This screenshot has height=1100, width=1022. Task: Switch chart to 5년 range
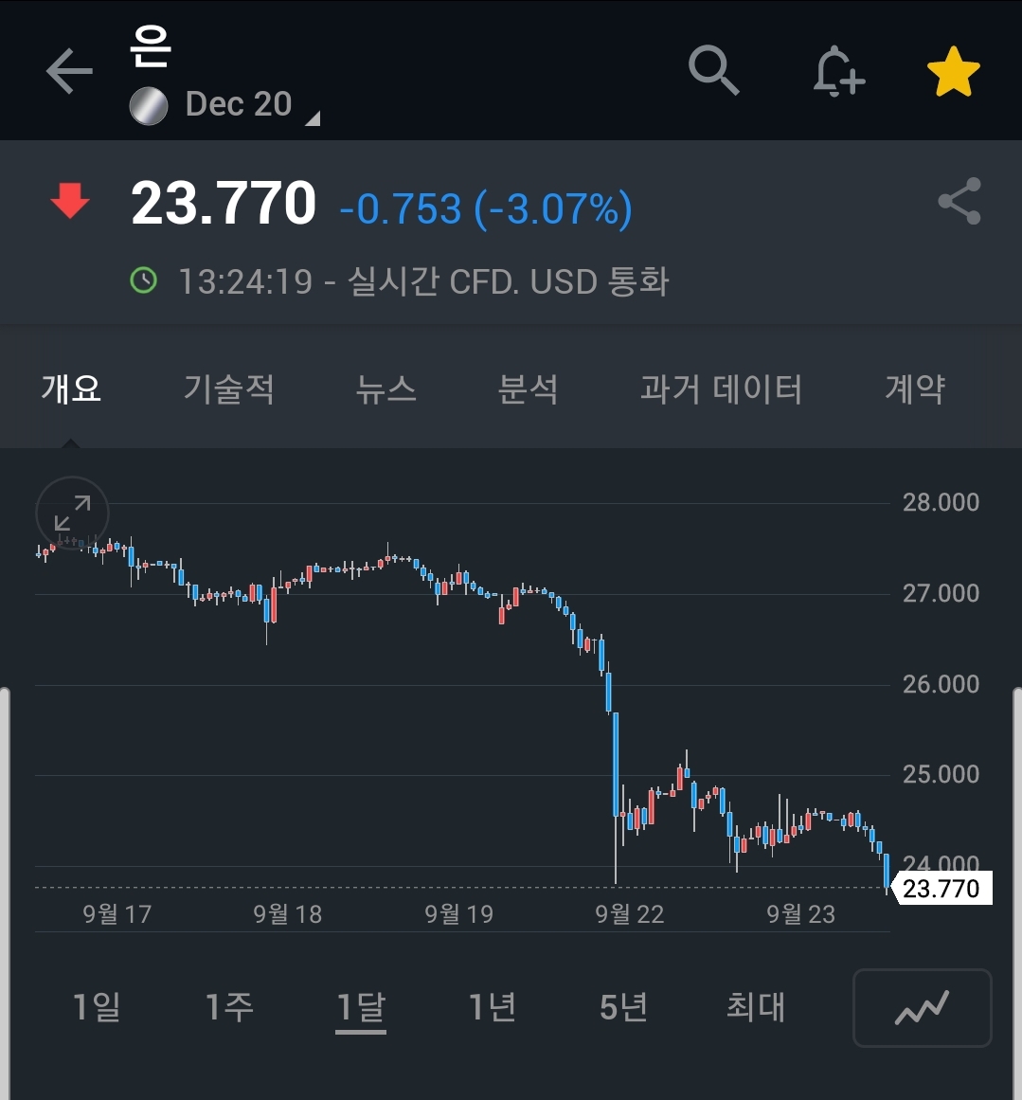pos(623,1007)
